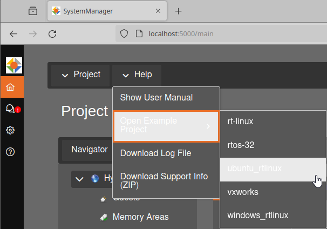Click the Guests plug icon in the Navigator

click(x=104, y=199)
